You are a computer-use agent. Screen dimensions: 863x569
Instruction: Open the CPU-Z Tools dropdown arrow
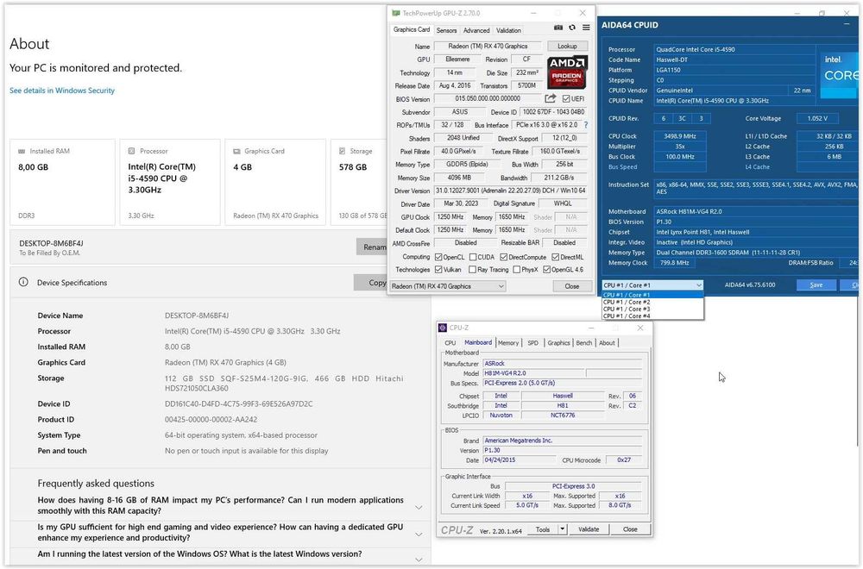point(562,529)
